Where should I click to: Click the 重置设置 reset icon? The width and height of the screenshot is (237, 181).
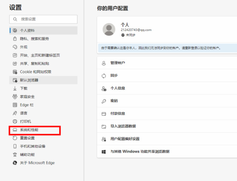pos(15,138)
